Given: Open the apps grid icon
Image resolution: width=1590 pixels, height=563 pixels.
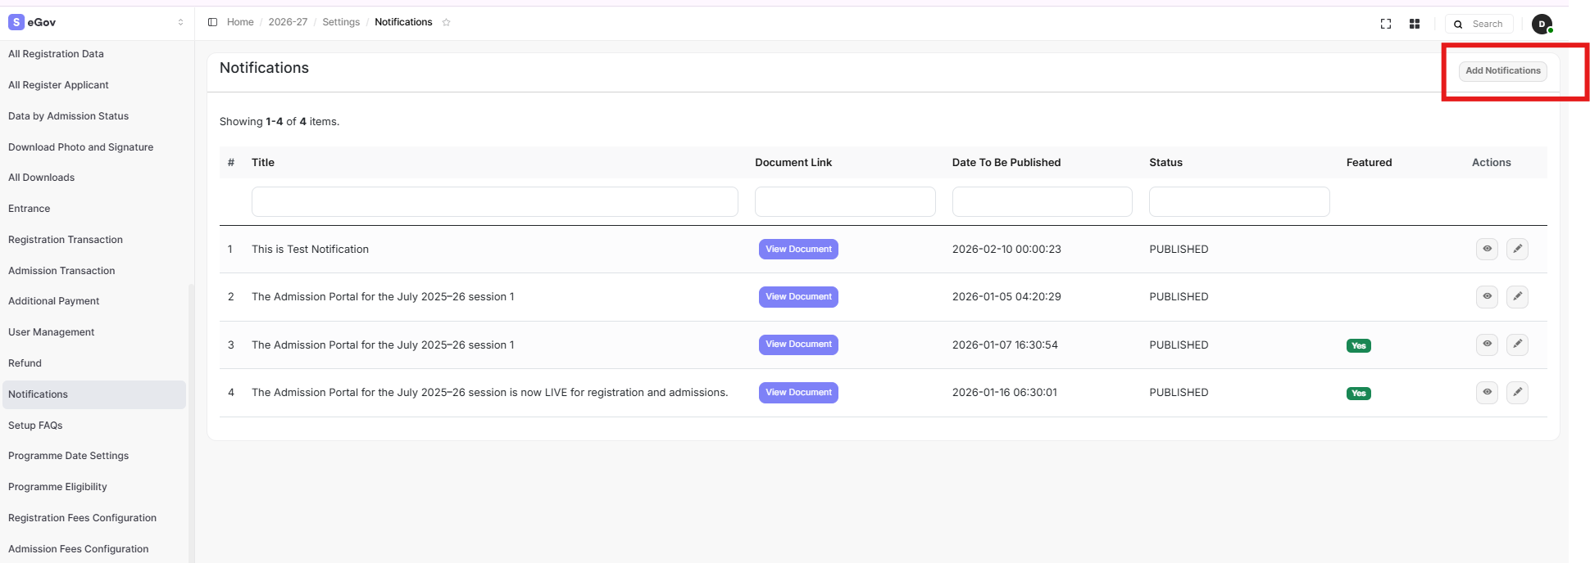Looking at the screenshot, I should point(1415,24).
